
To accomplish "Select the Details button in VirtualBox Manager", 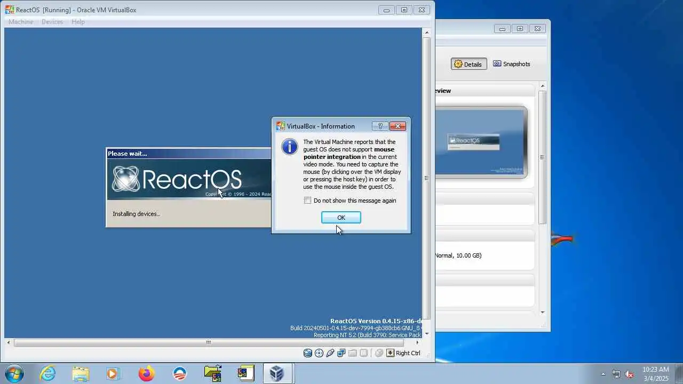I will click(x=468, y=64).
